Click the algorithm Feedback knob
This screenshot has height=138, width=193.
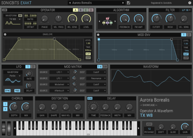[x=125, y=19]
